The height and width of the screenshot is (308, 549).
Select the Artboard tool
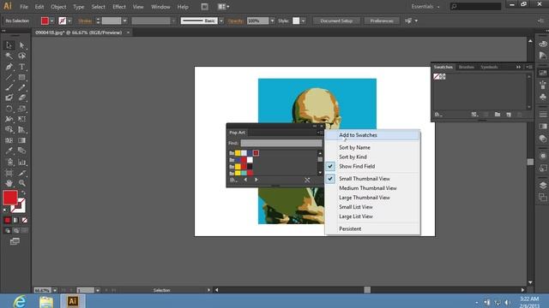coord(9,173)
